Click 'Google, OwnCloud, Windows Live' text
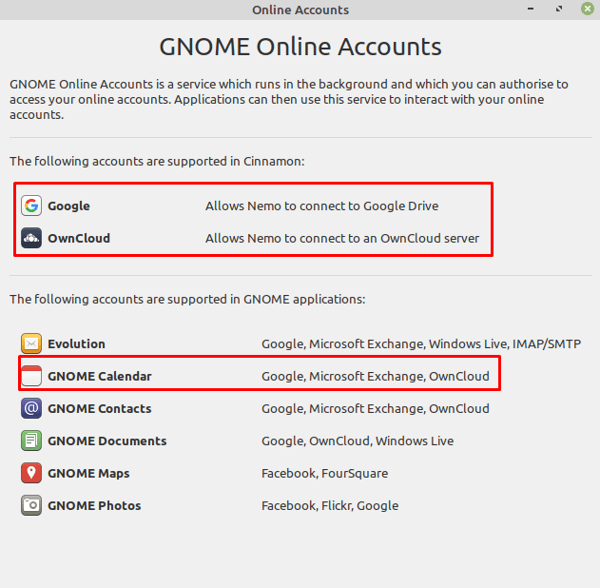Screen dimensions: 600x588 [x=358, y=441]
